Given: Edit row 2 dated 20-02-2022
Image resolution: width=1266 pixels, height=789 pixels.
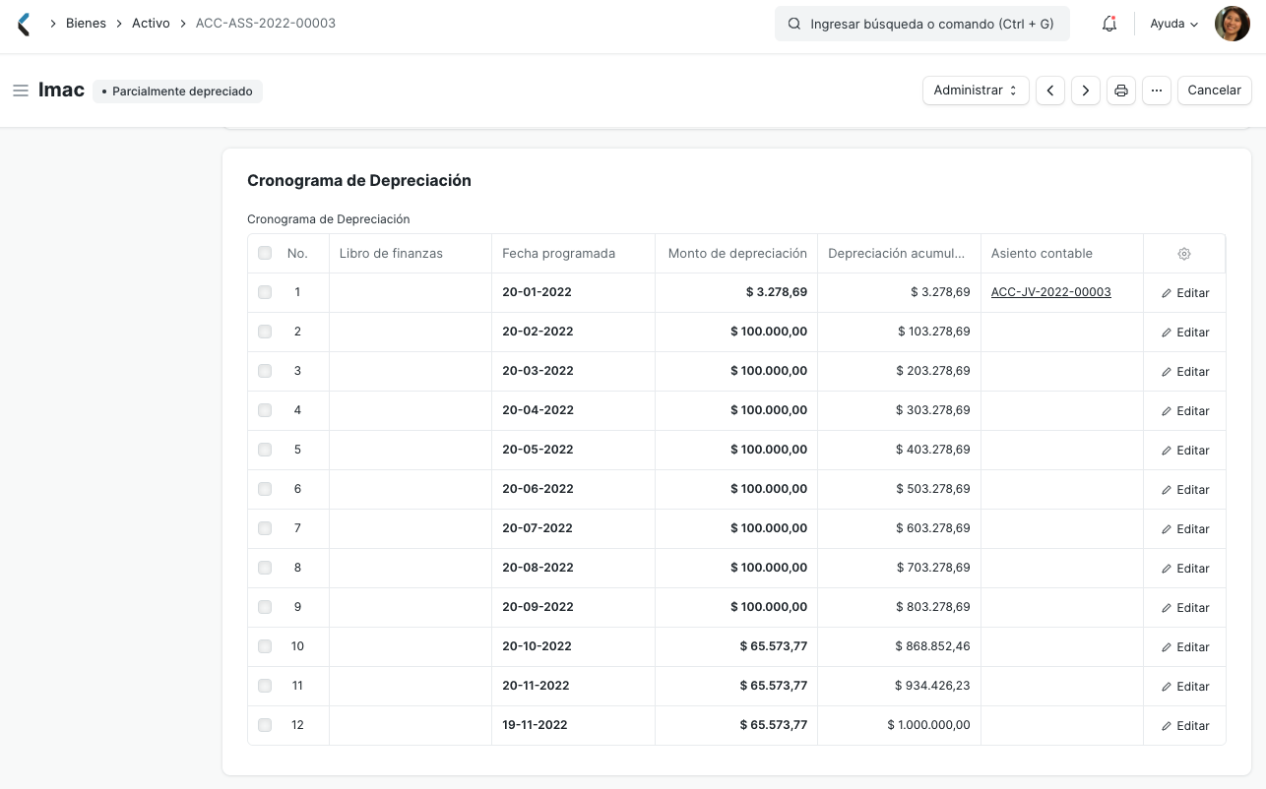Looking at the screenshot, I should (1185, 333).
